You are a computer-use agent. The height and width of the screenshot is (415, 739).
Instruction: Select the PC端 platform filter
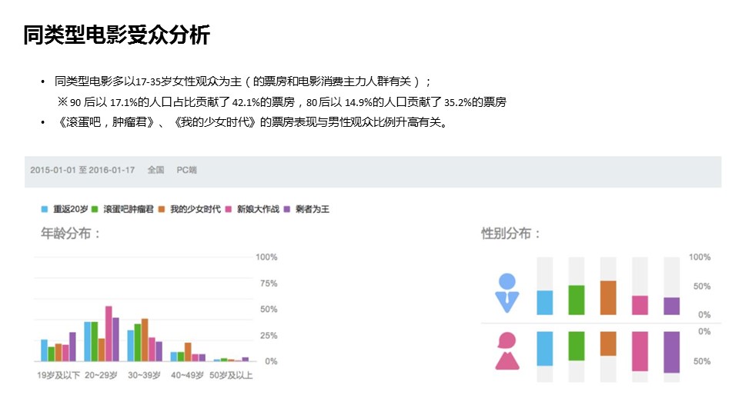(186, 170)
